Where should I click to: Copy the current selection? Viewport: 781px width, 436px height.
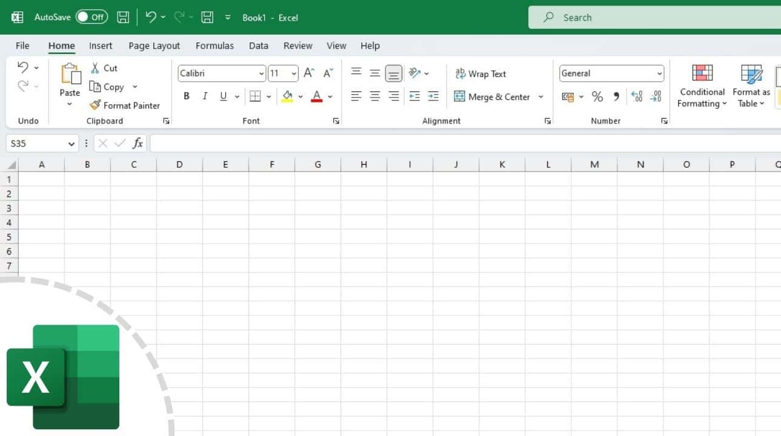pyautogui.click(x=112, y=87)
